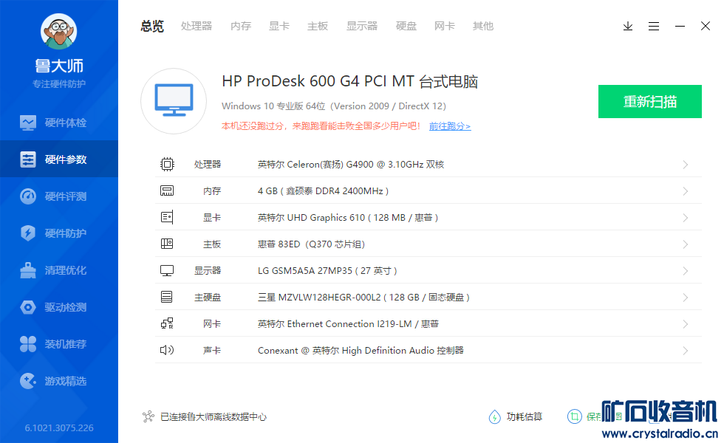Screen dimensions: 724x443
Task: Click the LG GSM5A5A 27MP35 text
Action: 327,270
